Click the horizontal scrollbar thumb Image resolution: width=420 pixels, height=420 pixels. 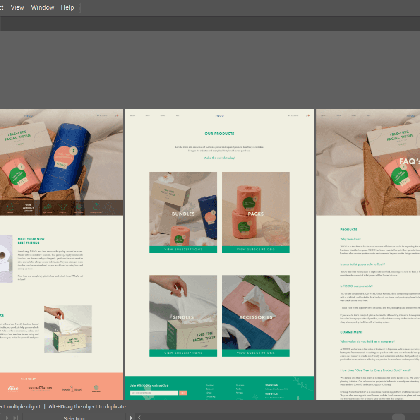pos(398,417)
